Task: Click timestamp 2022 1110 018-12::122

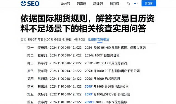Action: pyautogui.click(x=66, y=94)
